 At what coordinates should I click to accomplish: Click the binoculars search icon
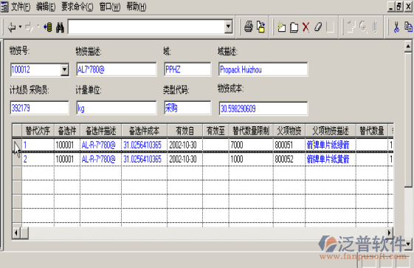tap(60, 27)
